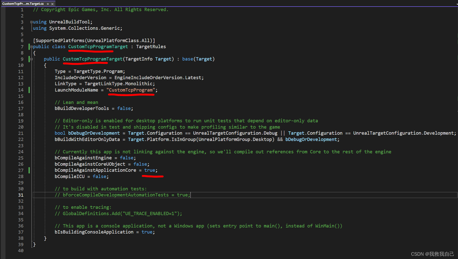Close the CustomTcpProgram.Target.cs tab
The width and height of the screenshot is (458, 259).
(52, 4)
